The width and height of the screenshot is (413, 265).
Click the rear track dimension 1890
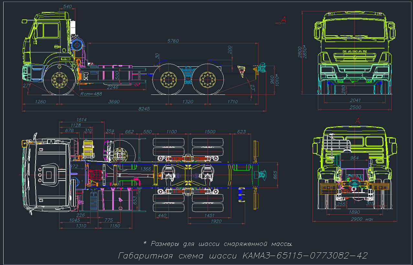pyautogui.click(x=355, y=212)
